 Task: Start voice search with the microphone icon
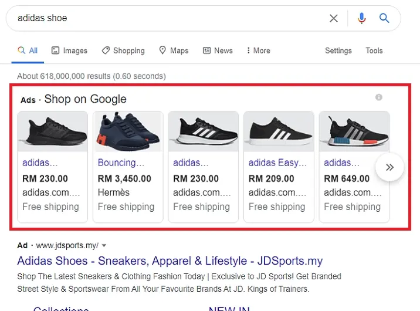pyautogui.click(x=361, y=18)
